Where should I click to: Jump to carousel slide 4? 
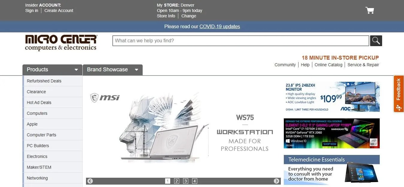point(195,181)
